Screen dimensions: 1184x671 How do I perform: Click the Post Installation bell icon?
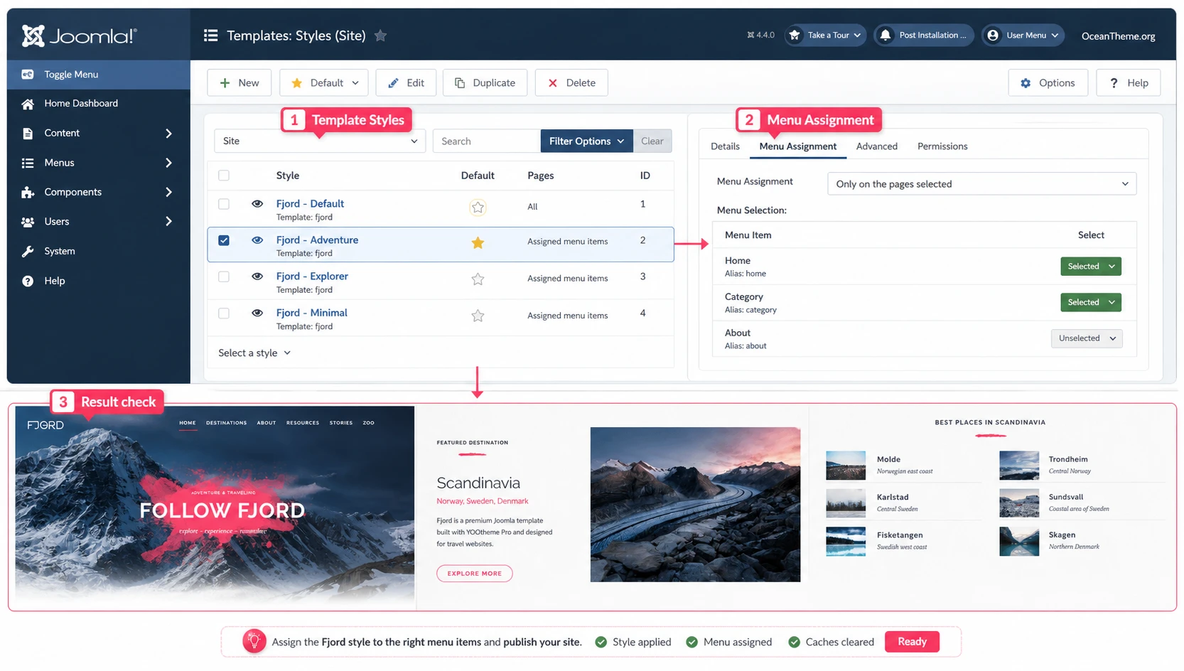click(x=885, y=35)
